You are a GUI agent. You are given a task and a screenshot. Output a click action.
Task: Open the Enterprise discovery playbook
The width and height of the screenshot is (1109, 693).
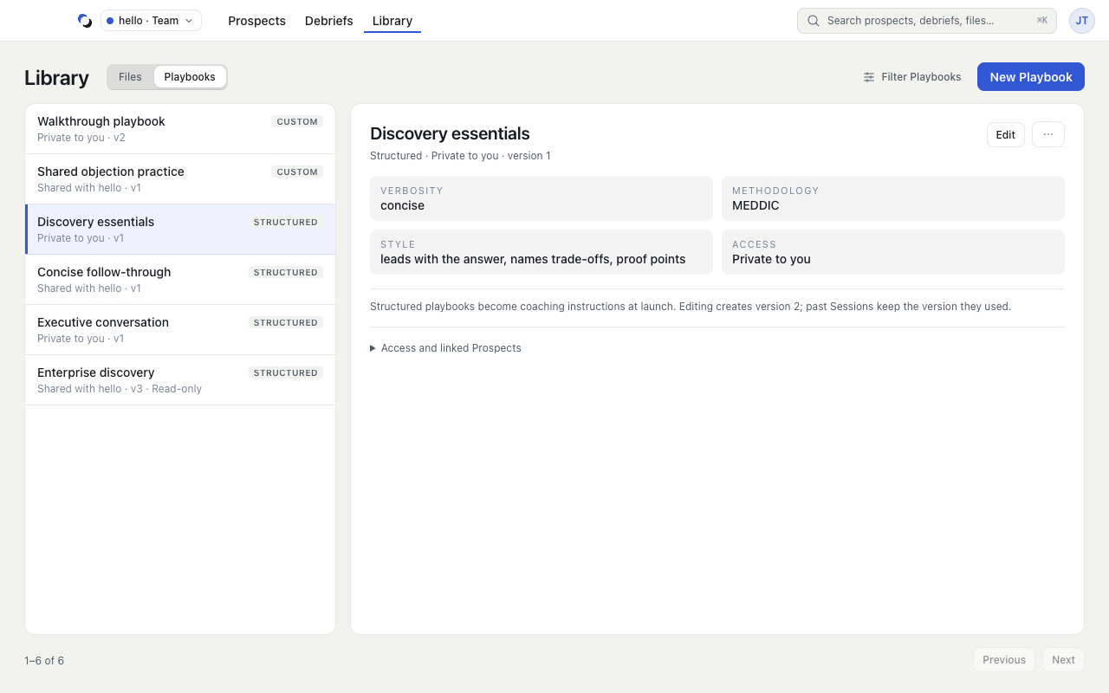[x=180, y=380]
